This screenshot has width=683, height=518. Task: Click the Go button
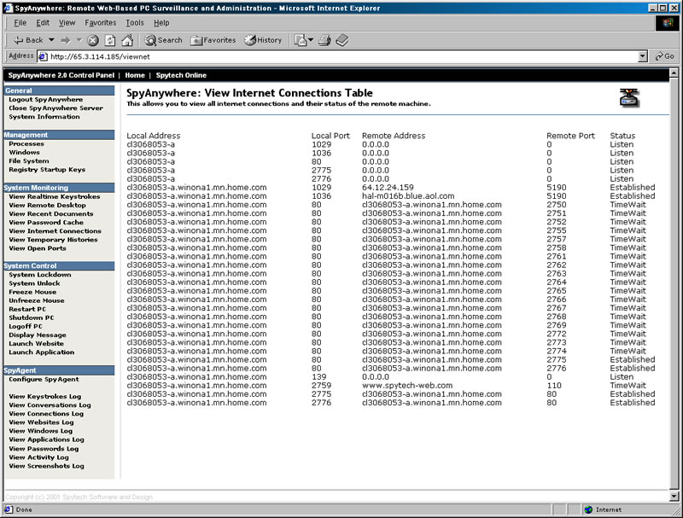(x=665, y=56)
